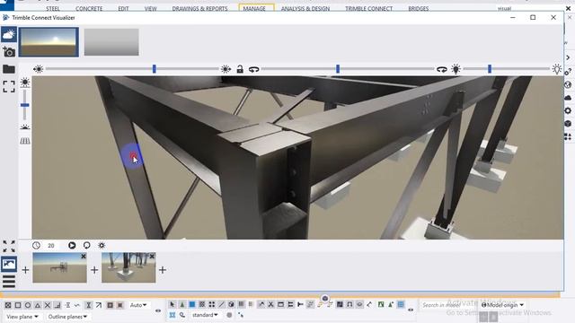Open the TRIMBLE CONNECT ribbon tab
The width and height of the screenshot is (575, 323).
tap(369, 8)
